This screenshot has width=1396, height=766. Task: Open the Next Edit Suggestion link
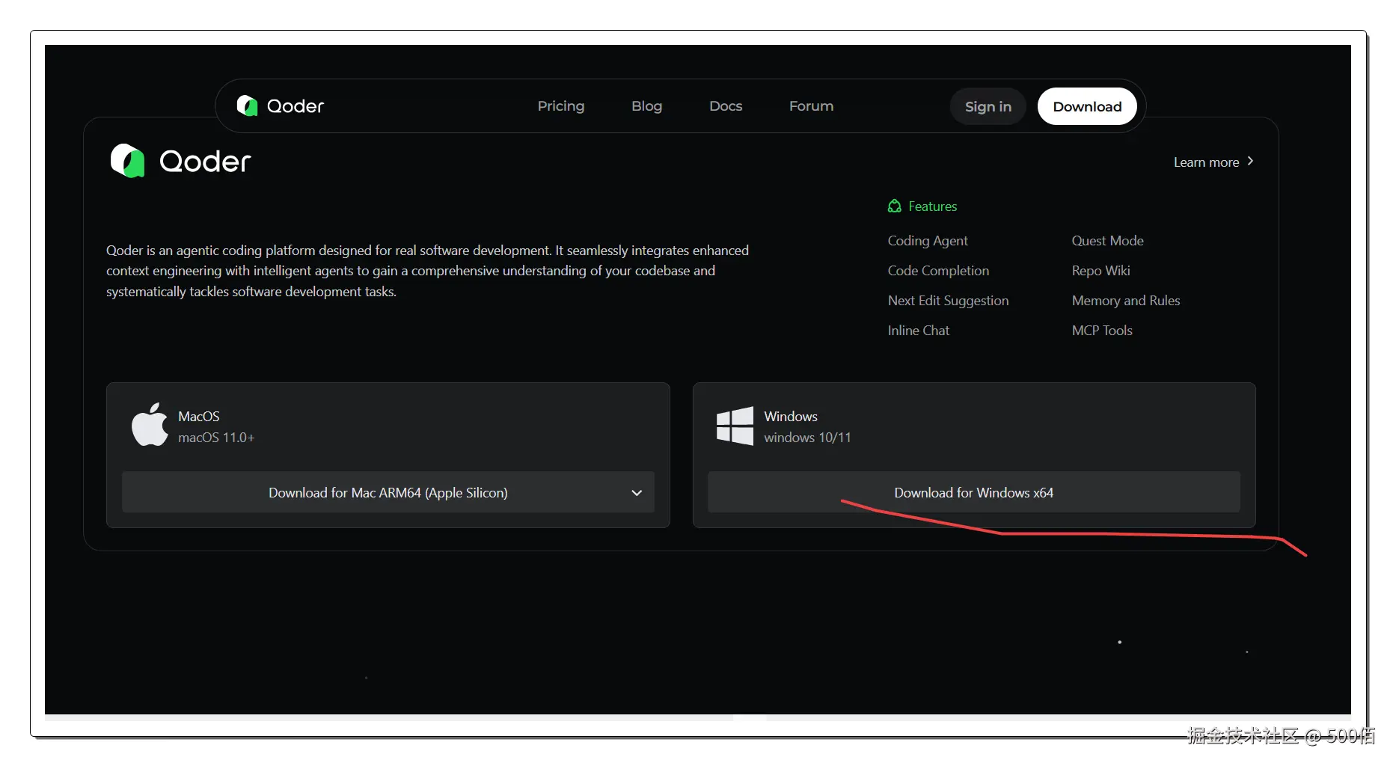coord(948,301)
